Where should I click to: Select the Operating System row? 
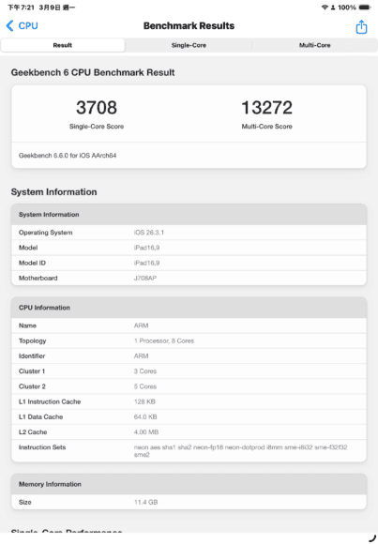point(189,233)
